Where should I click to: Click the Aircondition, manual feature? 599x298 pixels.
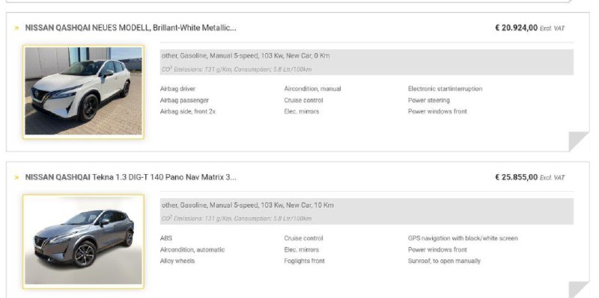[312, 89]
